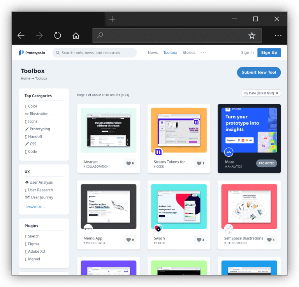
Task: Click the Self Space round logo badge
Action: tap(229, 229)
